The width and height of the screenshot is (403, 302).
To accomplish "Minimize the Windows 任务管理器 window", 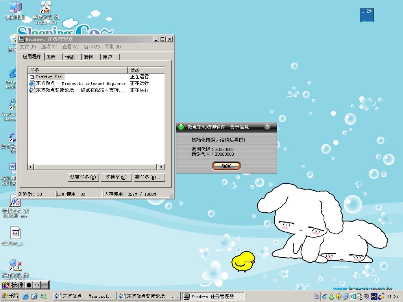I will point(156,39).
